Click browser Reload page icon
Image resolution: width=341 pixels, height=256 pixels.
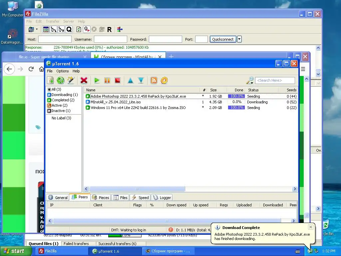pyautogui.click(x=31, y=69)
